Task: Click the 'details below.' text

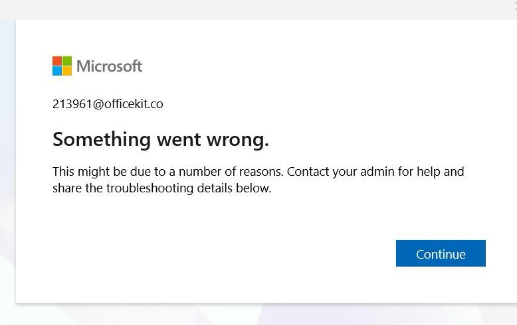Action: point(234,188)
